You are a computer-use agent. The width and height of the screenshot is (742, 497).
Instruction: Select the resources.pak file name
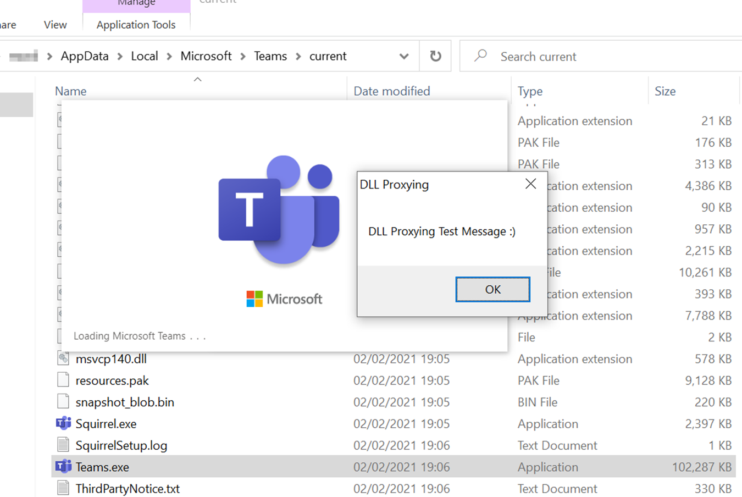112,380
